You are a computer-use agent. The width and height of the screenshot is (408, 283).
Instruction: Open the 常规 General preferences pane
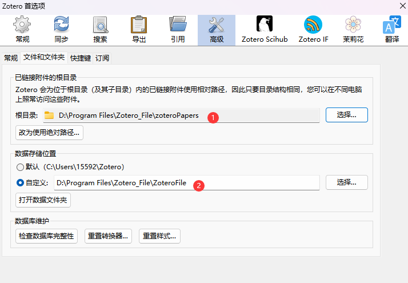tap(22, 30)
